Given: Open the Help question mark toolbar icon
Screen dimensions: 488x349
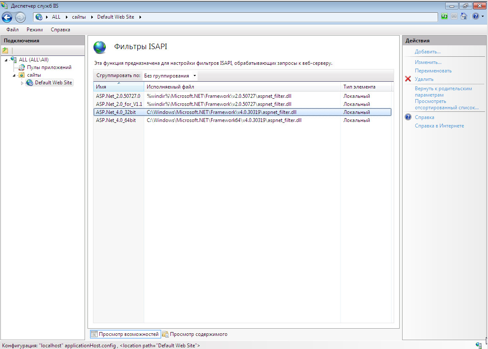Looking at the screenshot, I should tap(476, 17).
